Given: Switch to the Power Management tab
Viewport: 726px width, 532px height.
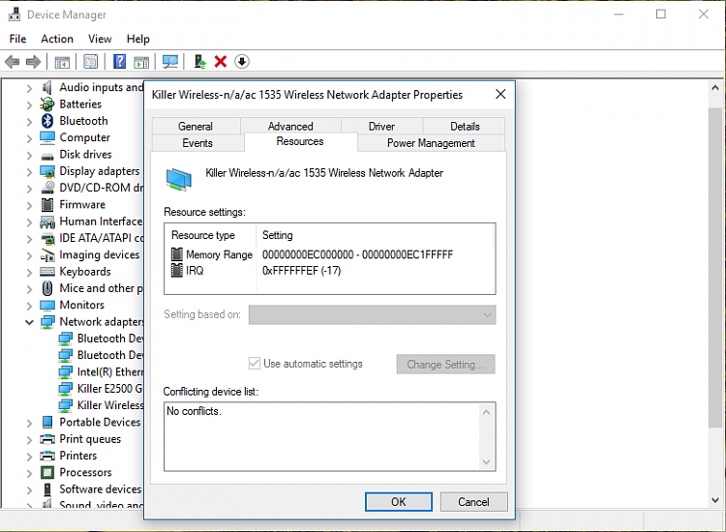Looking at the screenshot, I should [431, 143].
